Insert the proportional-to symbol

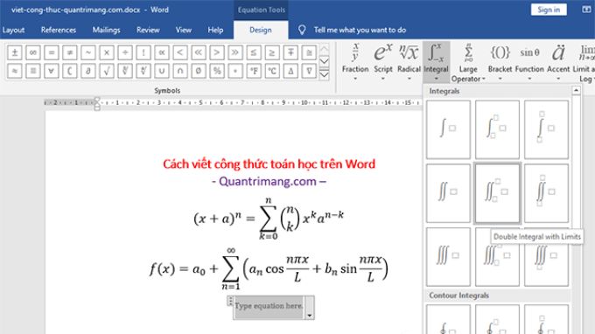coord(162,52)
